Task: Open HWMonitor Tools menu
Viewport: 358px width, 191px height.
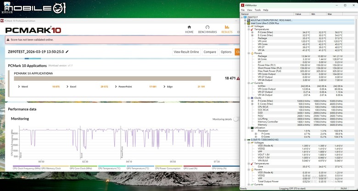Action: click(x=257, y=10)
